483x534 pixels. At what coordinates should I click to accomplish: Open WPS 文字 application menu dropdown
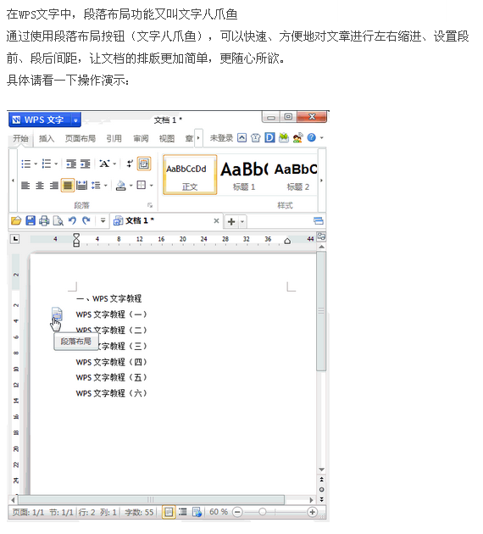tap(75, 120)
